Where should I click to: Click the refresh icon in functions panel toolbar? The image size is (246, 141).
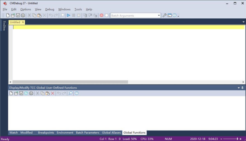pos(26,93)
